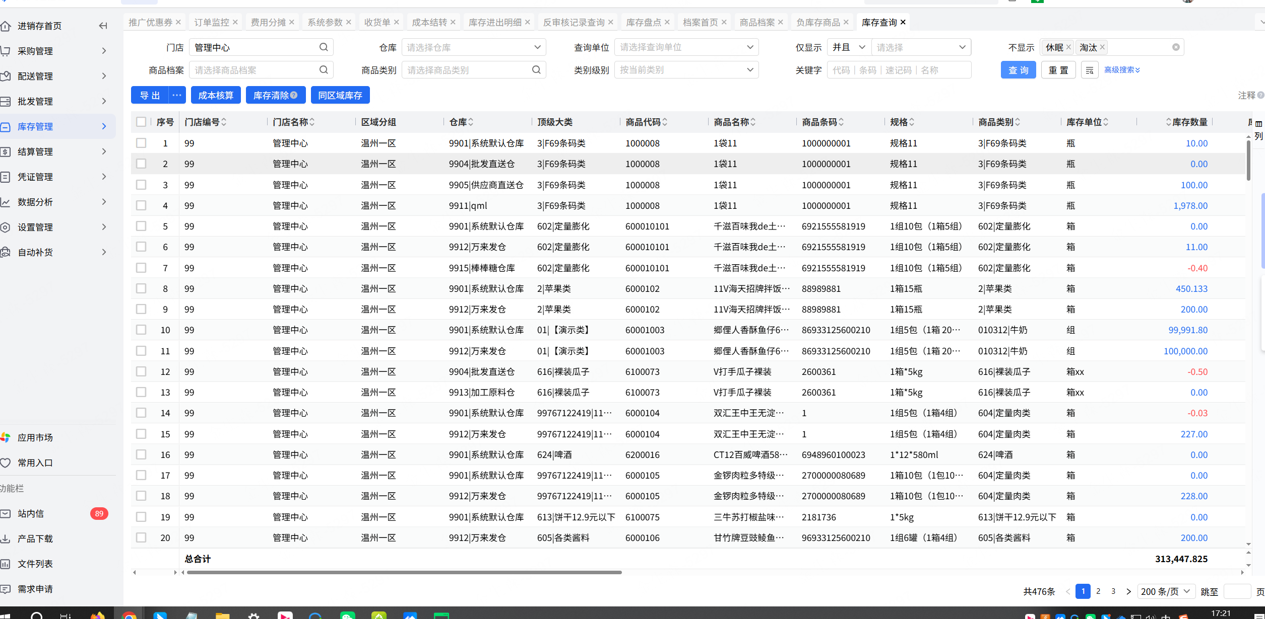Tick the checkbox for row 5
This screenshot has height=619, width=1265.
141,226
